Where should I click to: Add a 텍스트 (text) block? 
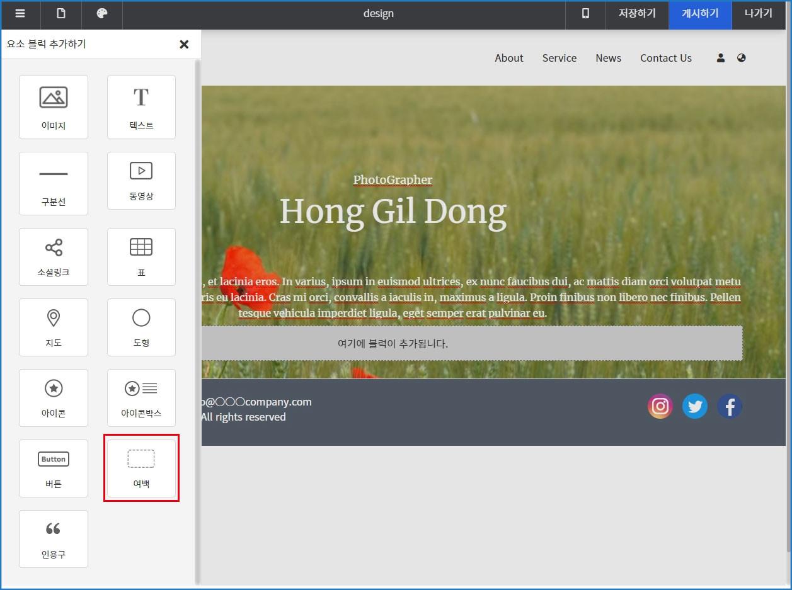pyautogui.click(x=141, y=106)
